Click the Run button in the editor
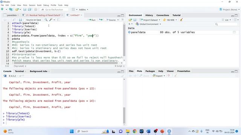Screen dimensions: 241x135 (92, 20)
